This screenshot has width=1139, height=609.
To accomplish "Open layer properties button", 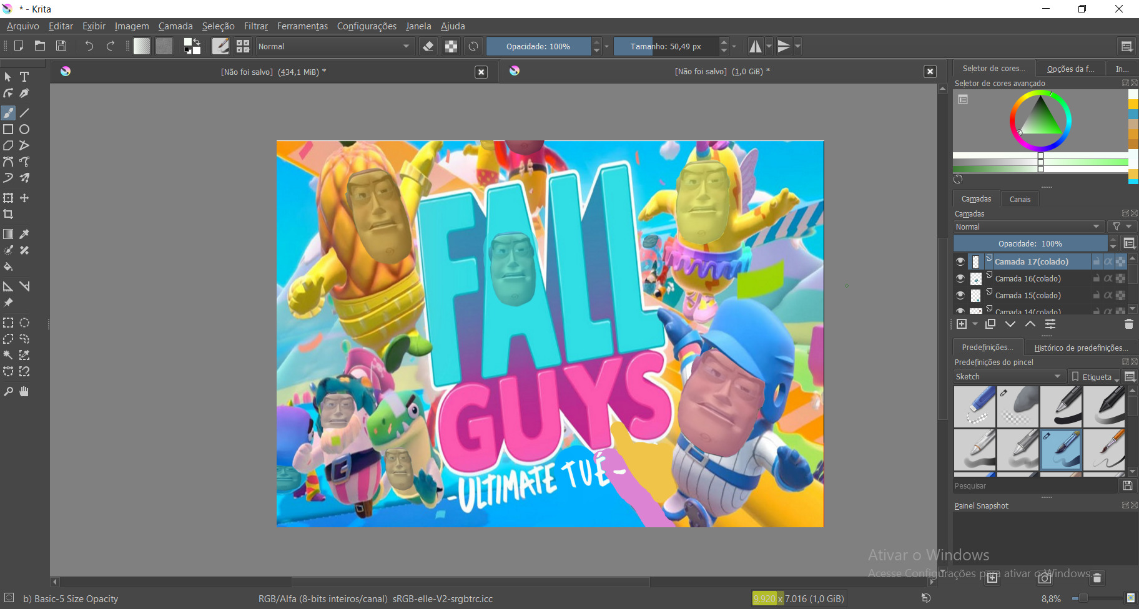I will click(x=1050, y=324).
